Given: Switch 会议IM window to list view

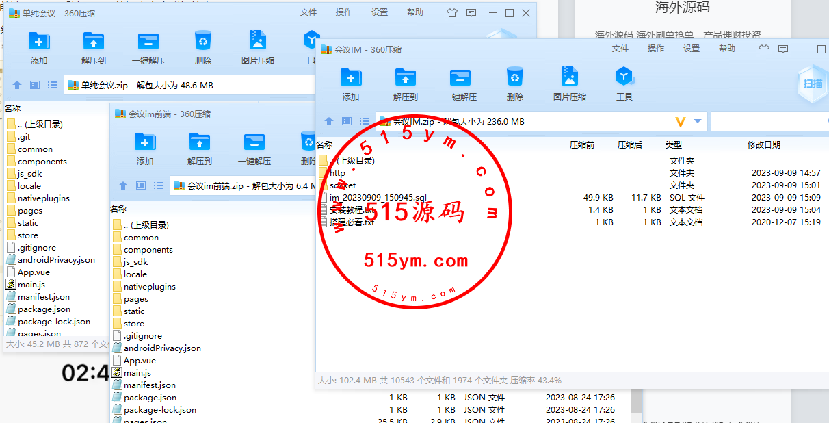Looking at the screenshot, I should click(x=365, y=122).
